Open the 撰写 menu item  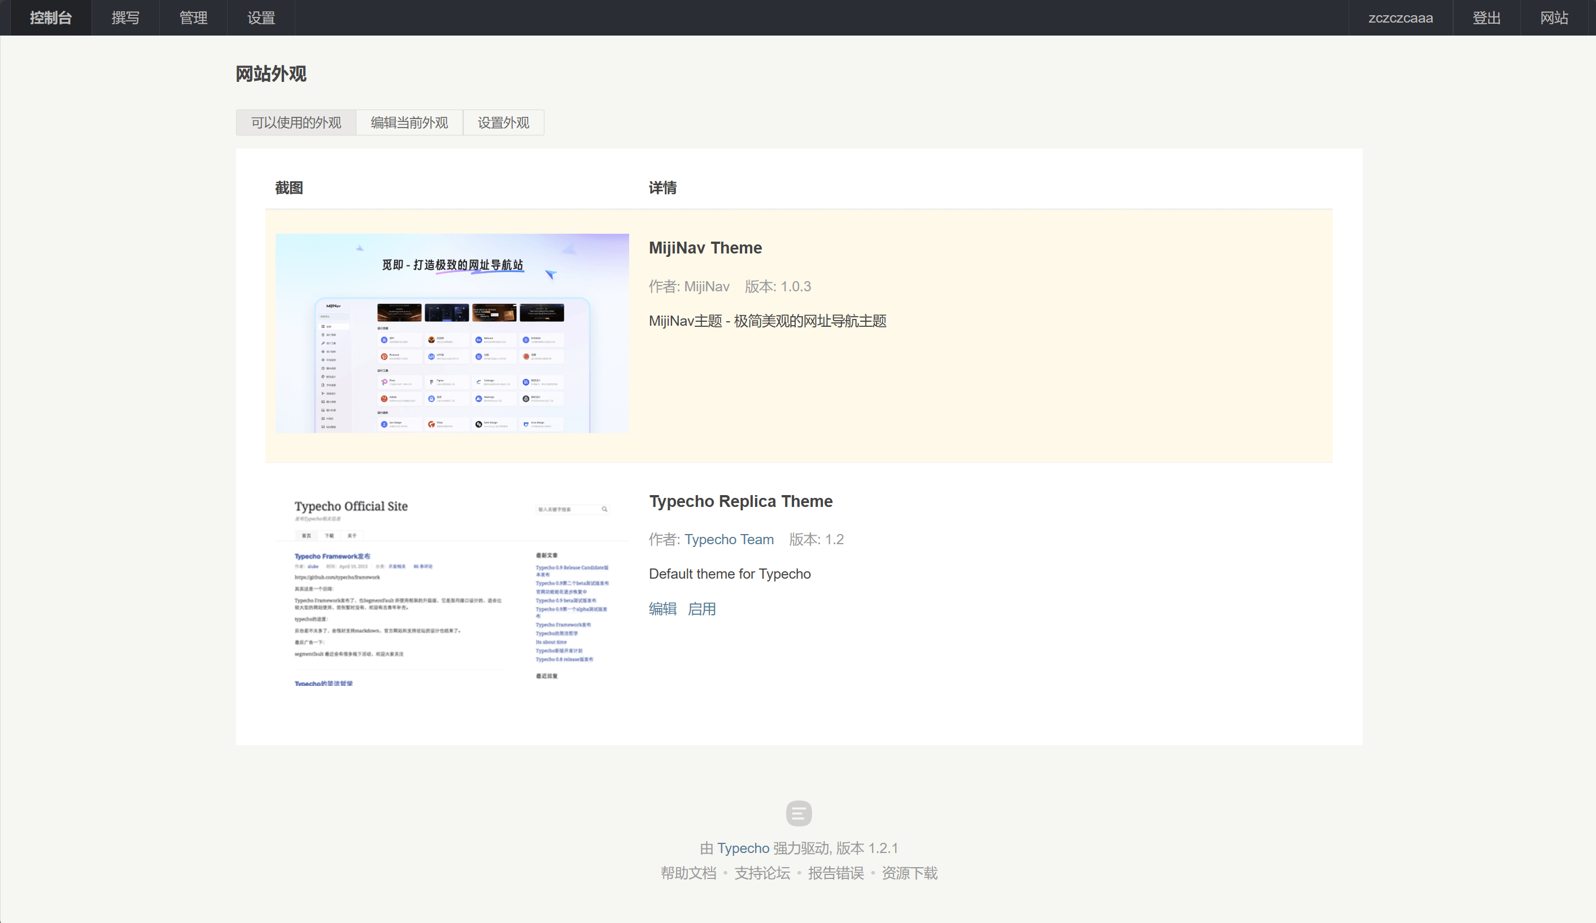point(125,18)
